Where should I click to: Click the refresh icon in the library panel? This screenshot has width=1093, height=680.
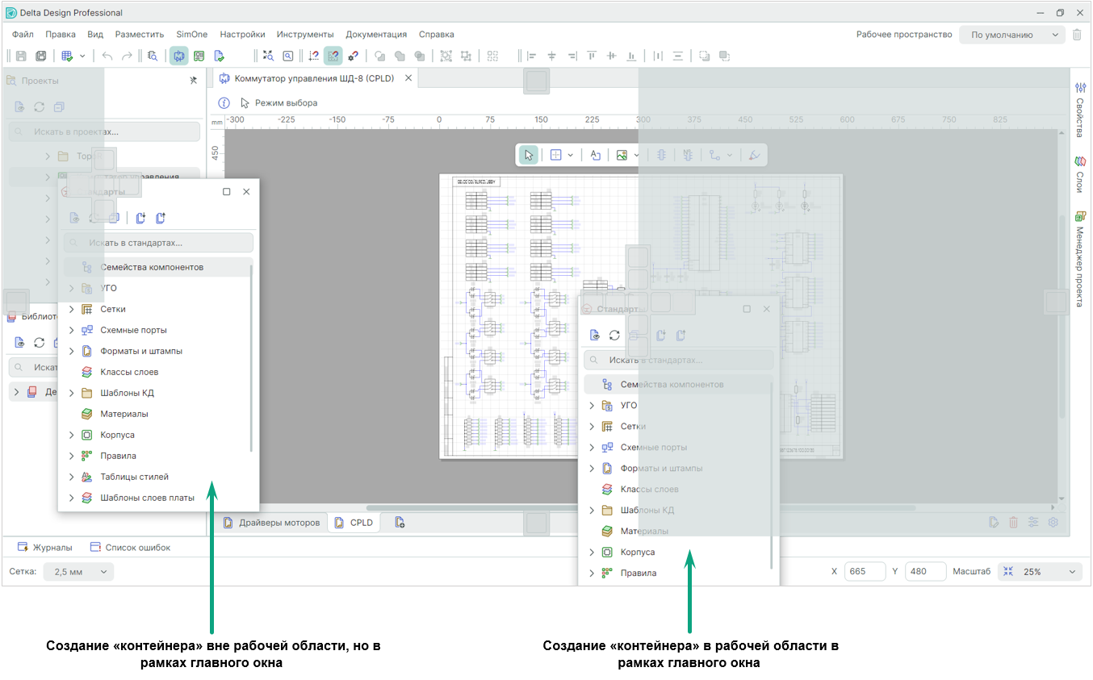(x=39, y=343)
